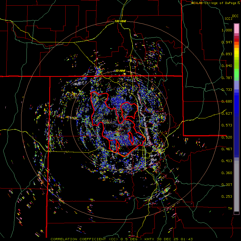This screenshot has height=241, width=241.
Task: Select the 0.627 legend value
Action: pyautogui.click(x=227, y=114)
